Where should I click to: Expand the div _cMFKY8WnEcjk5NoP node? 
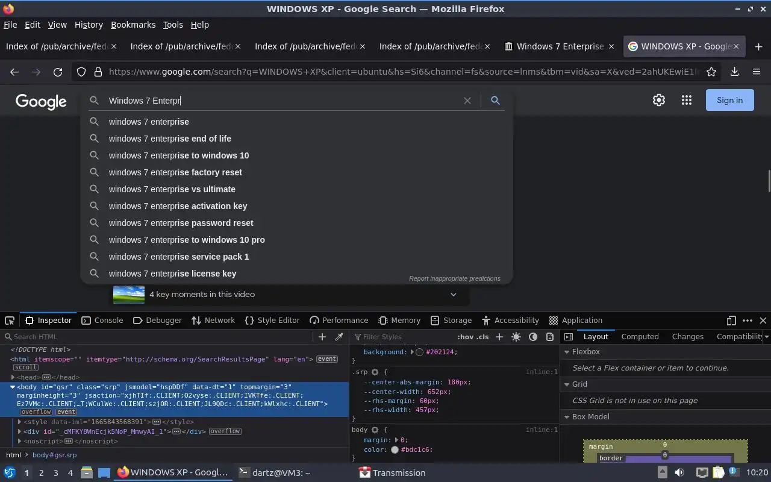coord(20,431)
